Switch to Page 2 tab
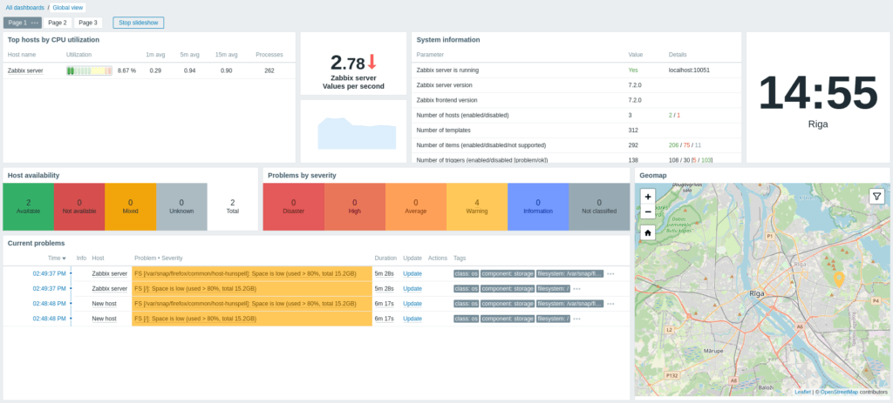Viewport: 893px width, 403px height. coord(58,23)
